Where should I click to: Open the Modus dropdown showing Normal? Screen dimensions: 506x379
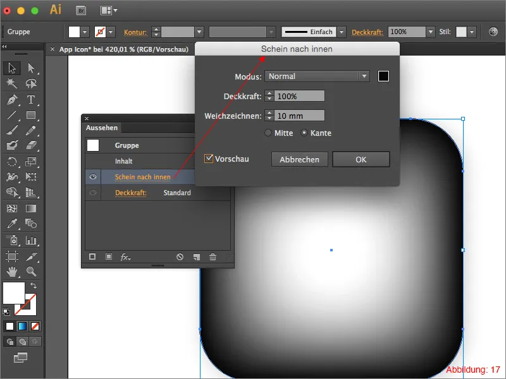pos(317,76)
